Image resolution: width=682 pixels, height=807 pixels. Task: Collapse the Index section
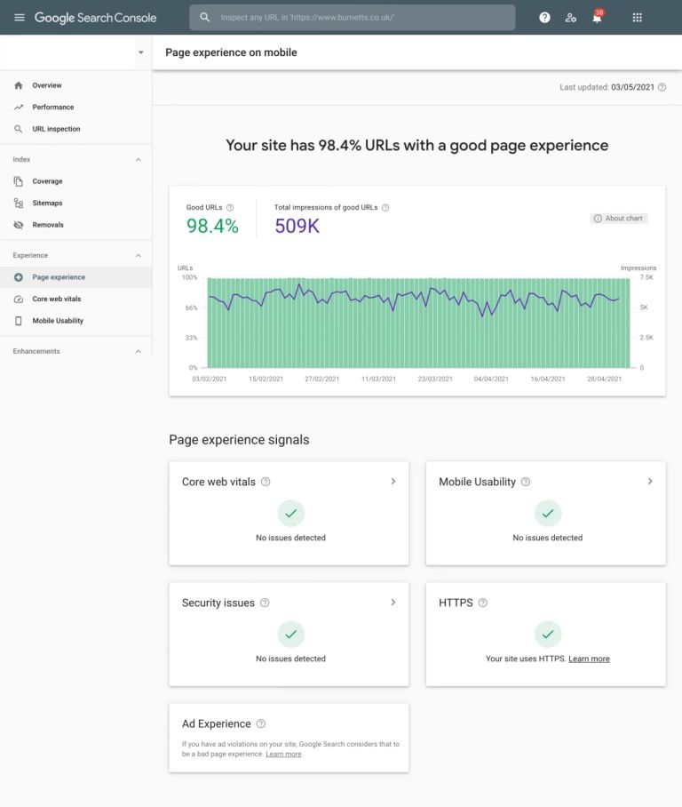point(138,160)
